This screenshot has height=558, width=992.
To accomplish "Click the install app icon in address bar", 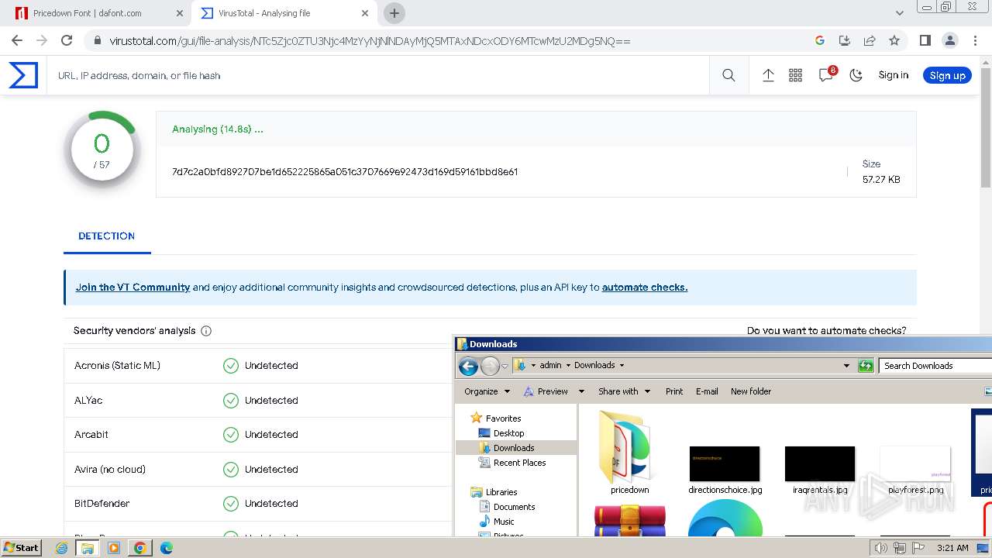I will pos(845,40).
